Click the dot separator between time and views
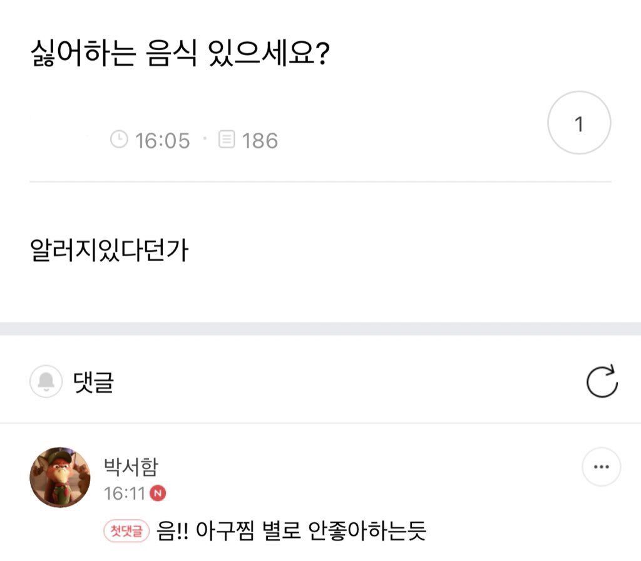 click(x=205, y=138)
